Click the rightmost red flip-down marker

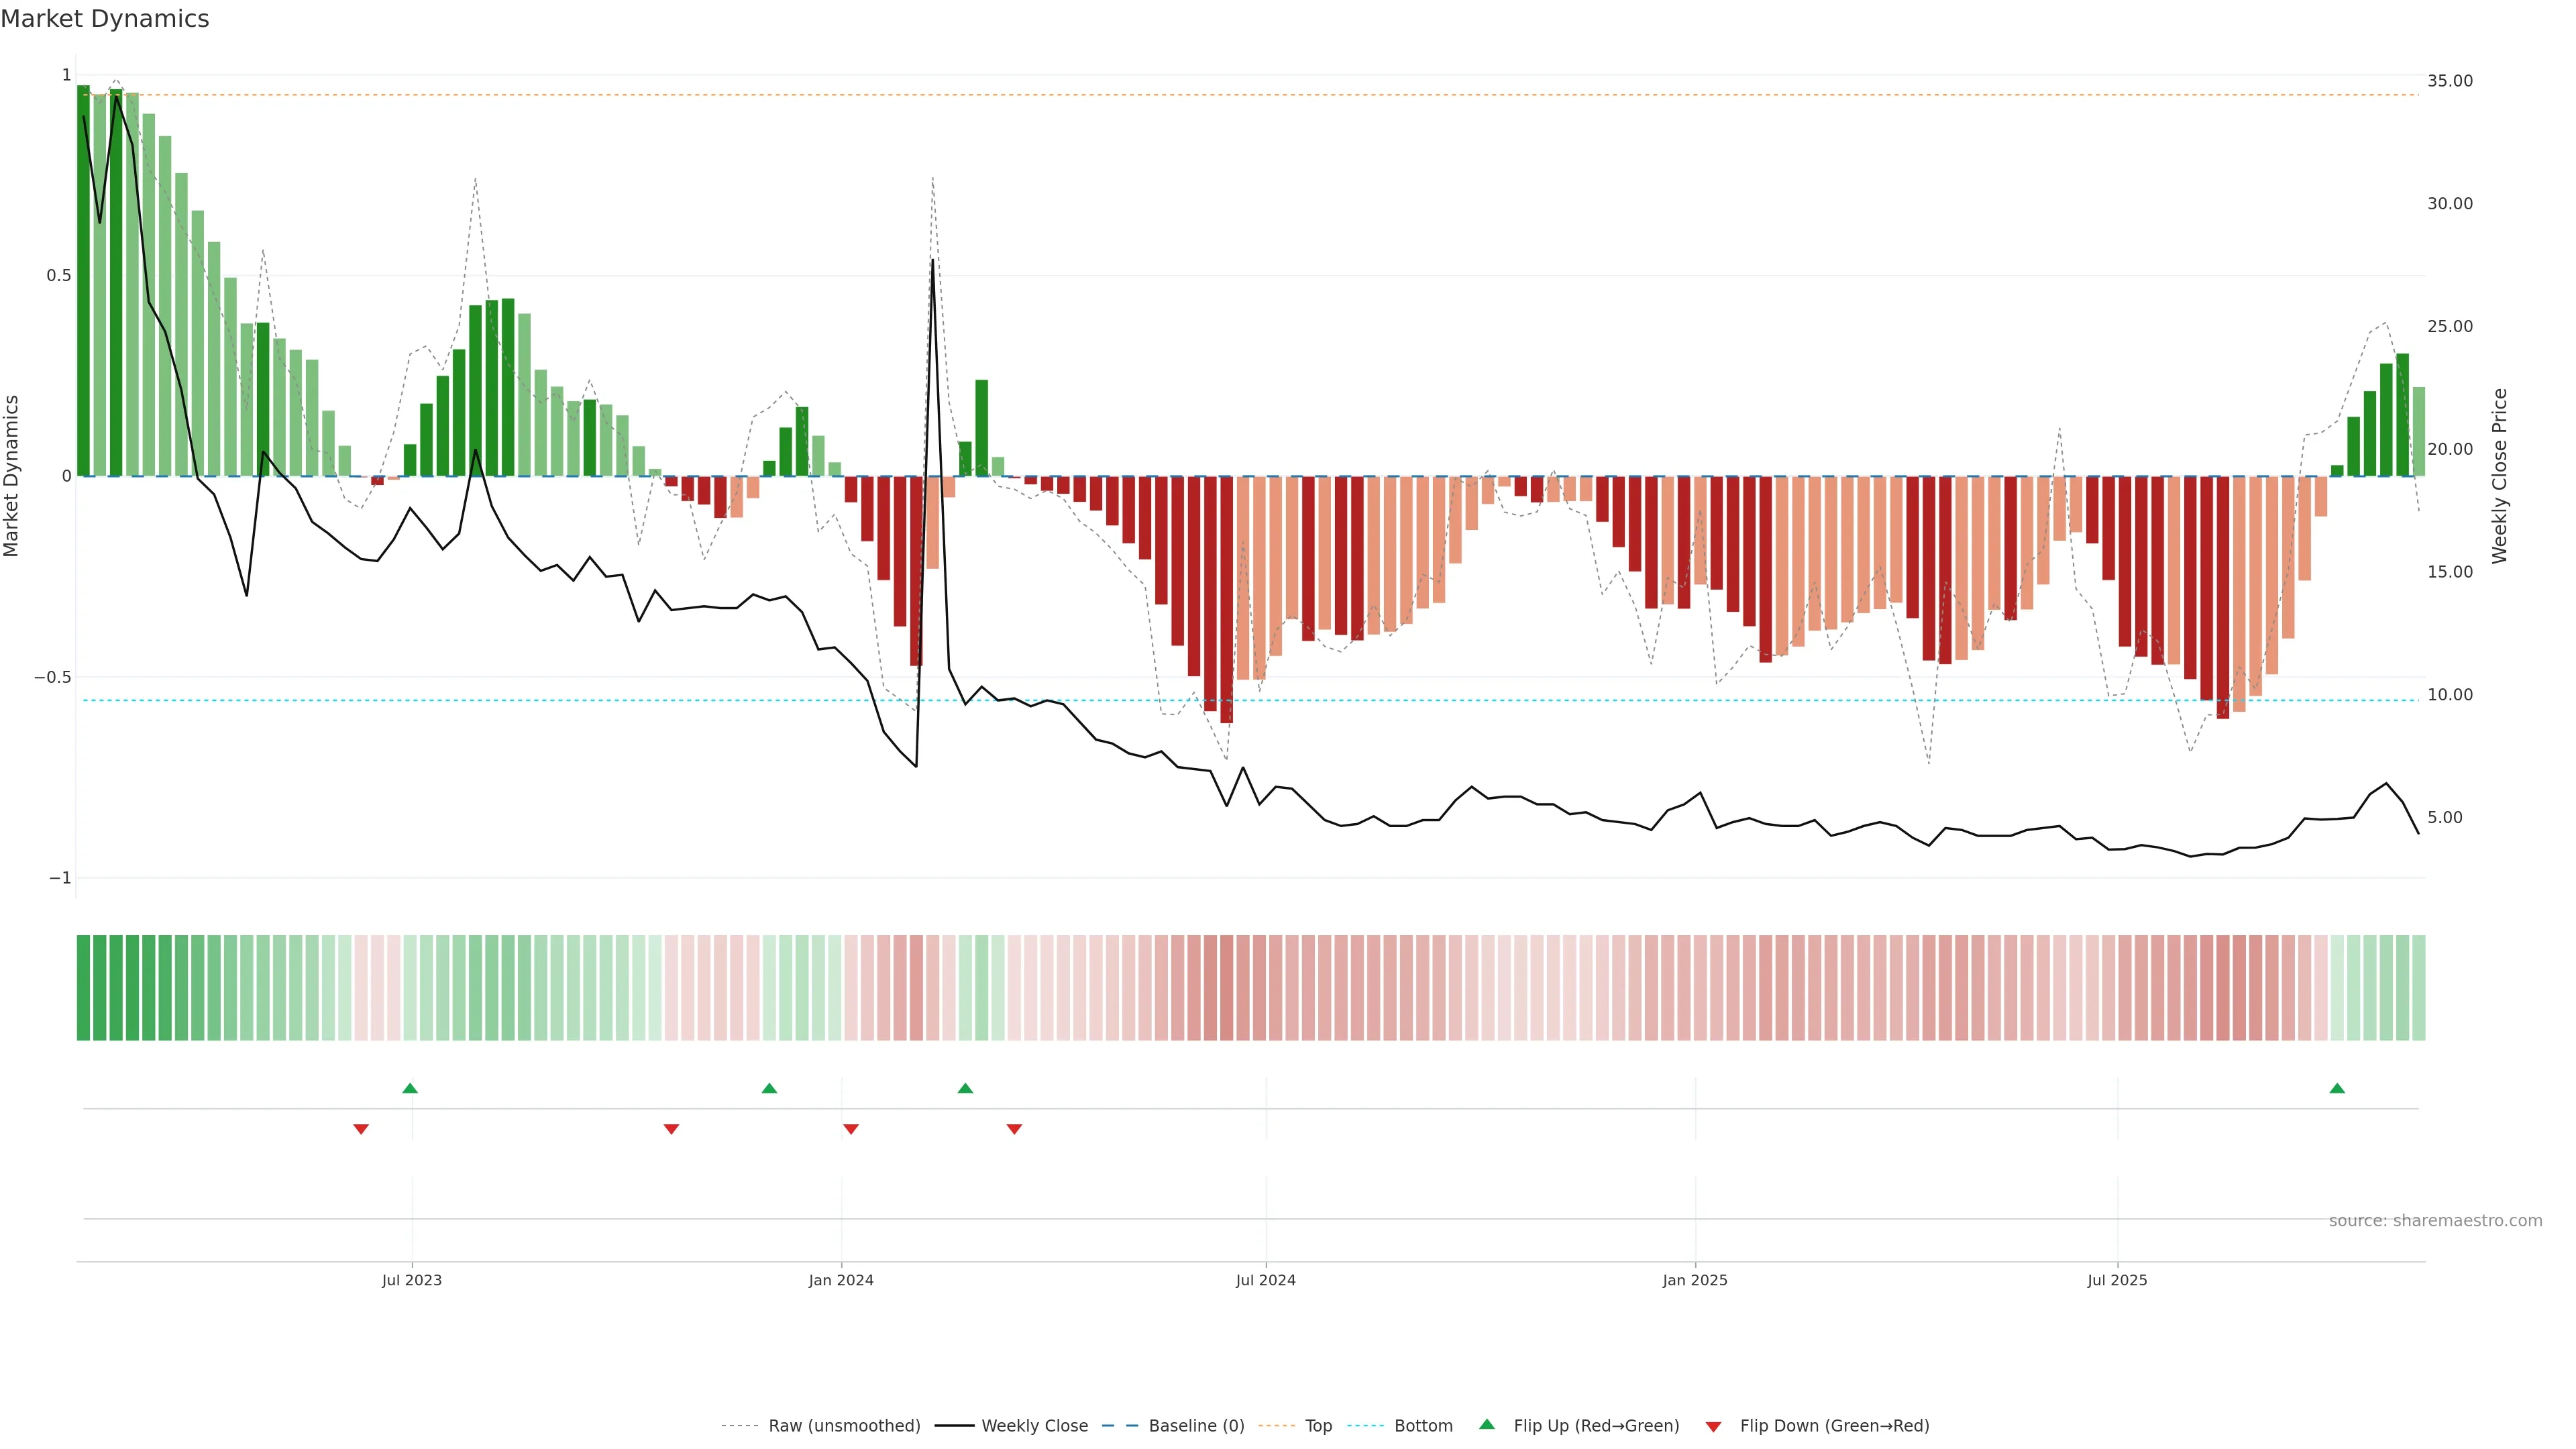point(1014,1129)
